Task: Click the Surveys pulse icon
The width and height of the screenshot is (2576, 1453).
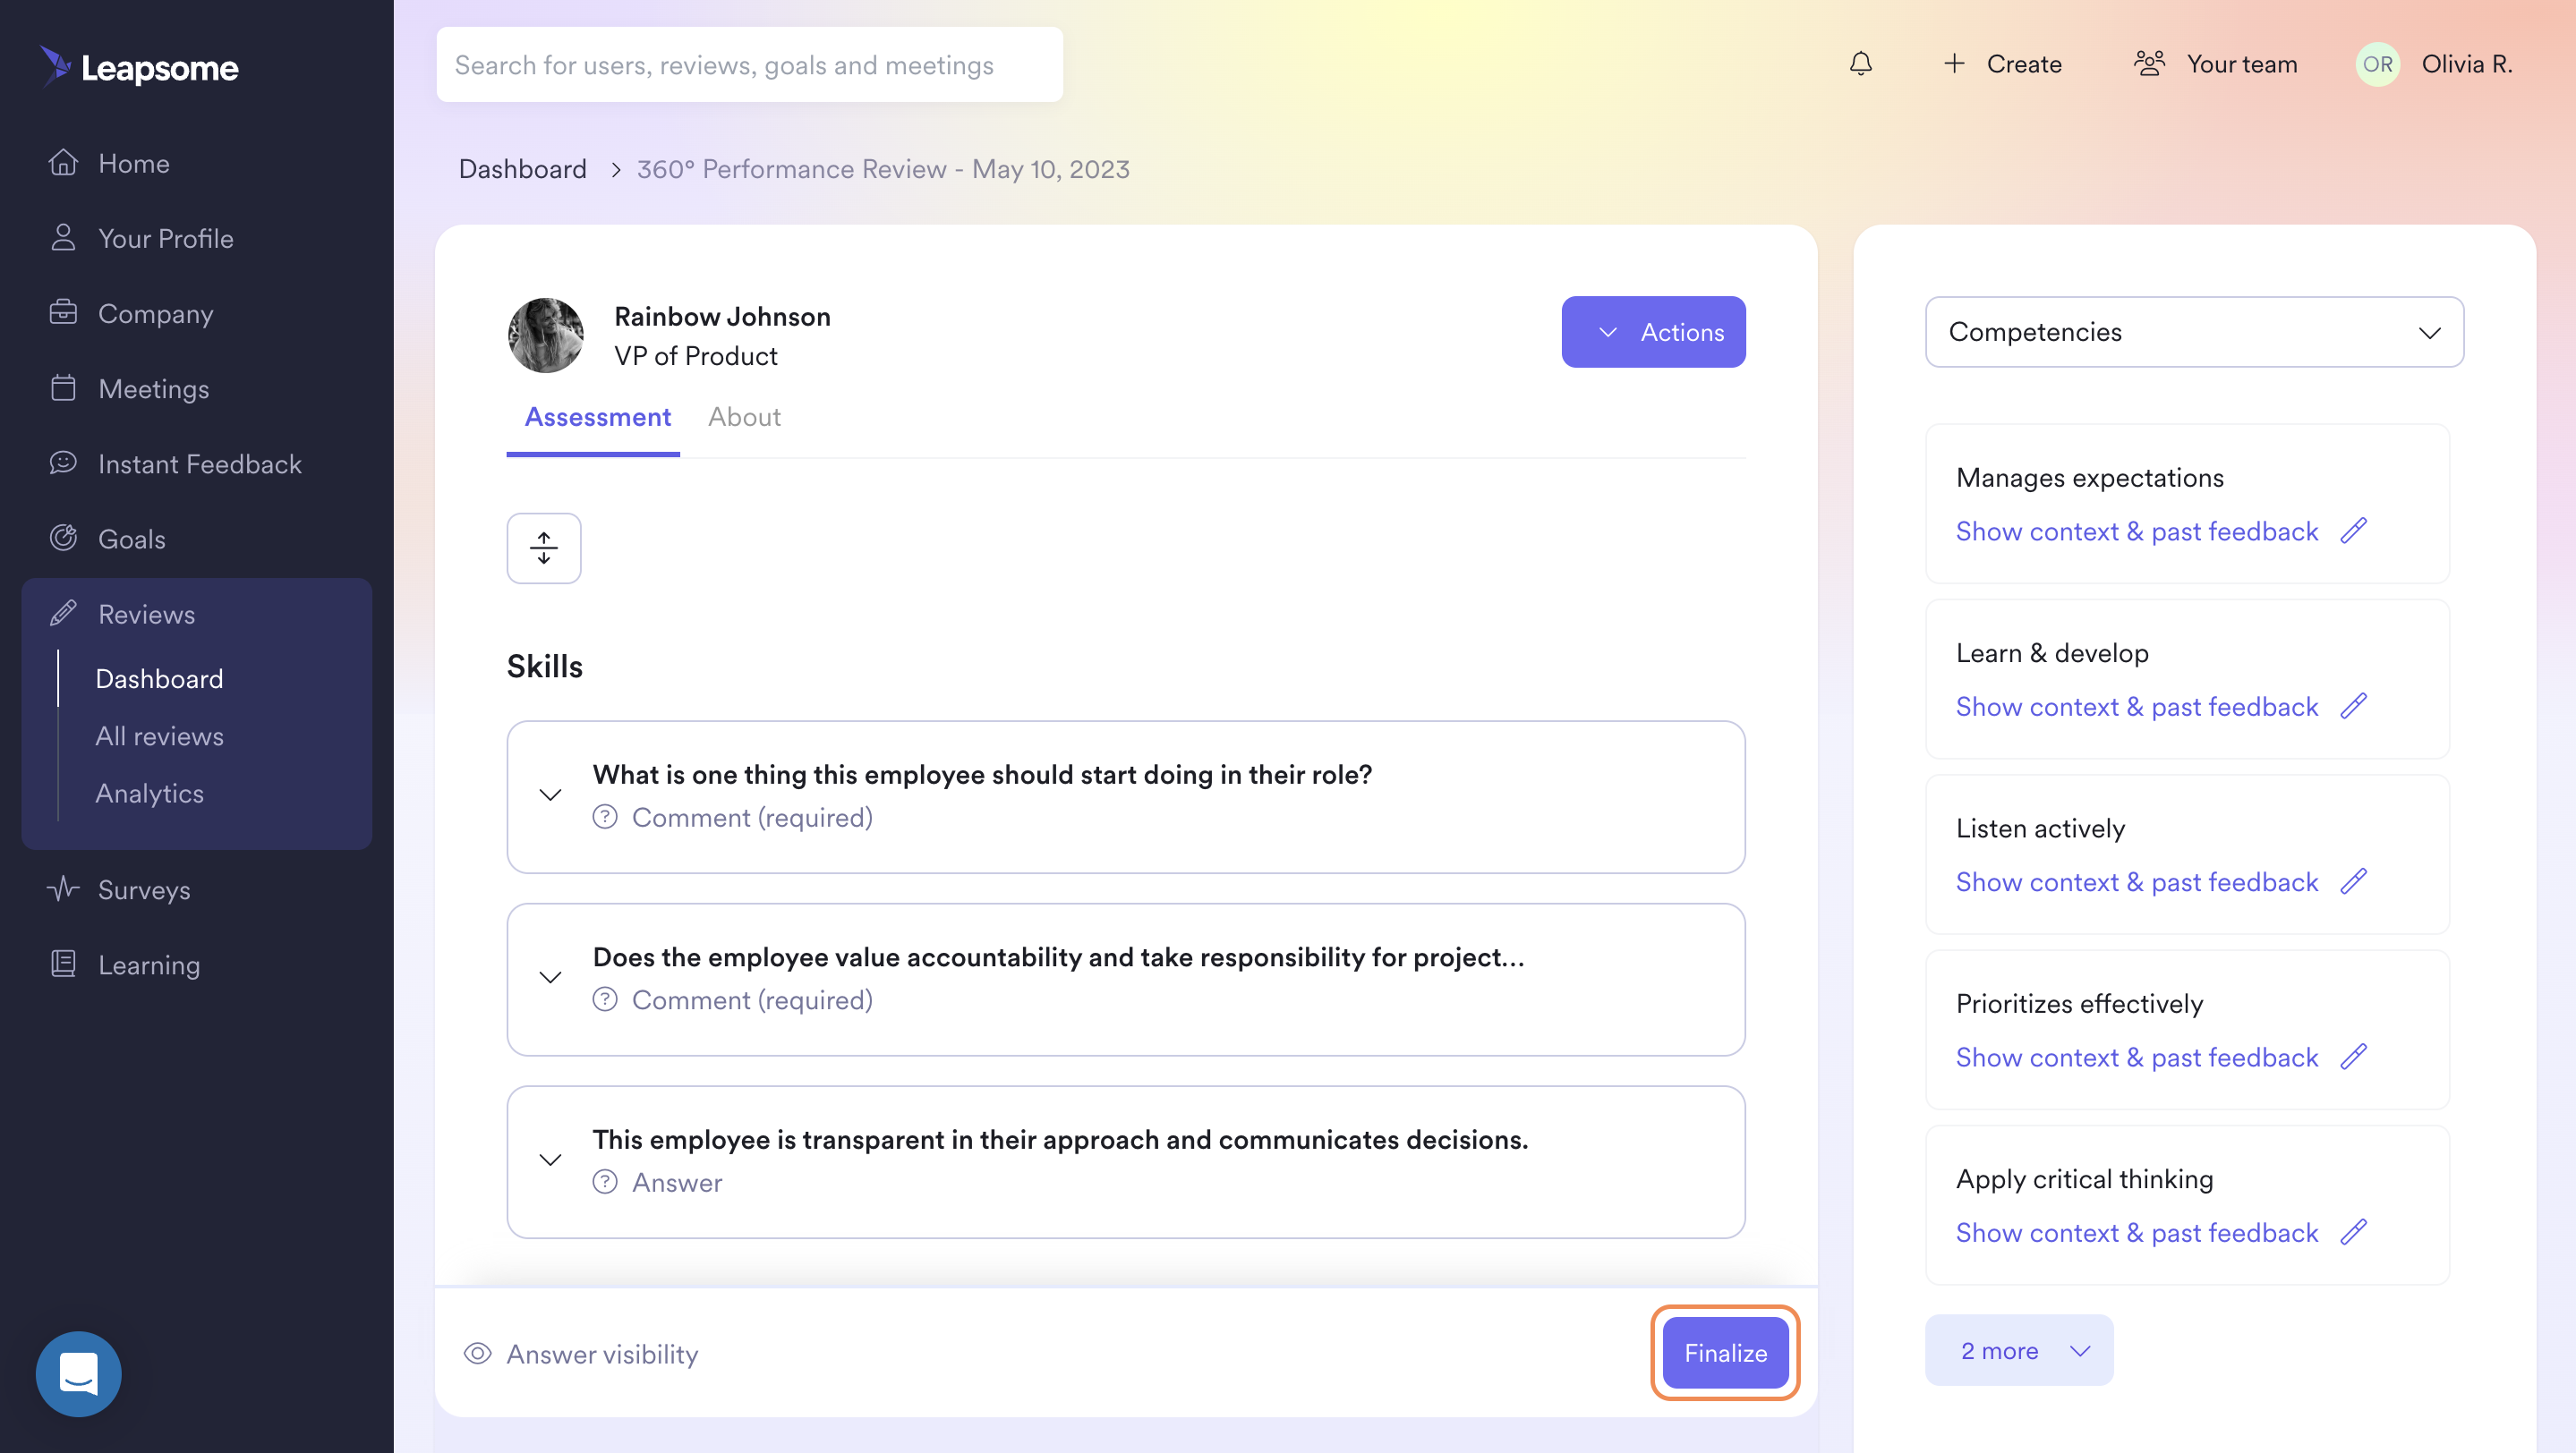Action: (63, 888)
